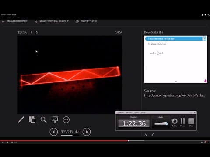This screenshot has height=157, width=210.
Task: Click the next slide preview thumbnail
Action: coord(175,59)
